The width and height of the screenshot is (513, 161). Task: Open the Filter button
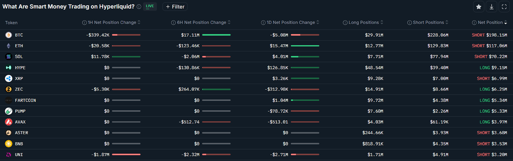(175, 7)
